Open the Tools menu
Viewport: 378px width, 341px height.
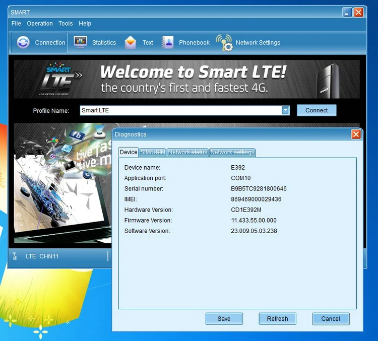coord(66,23)
